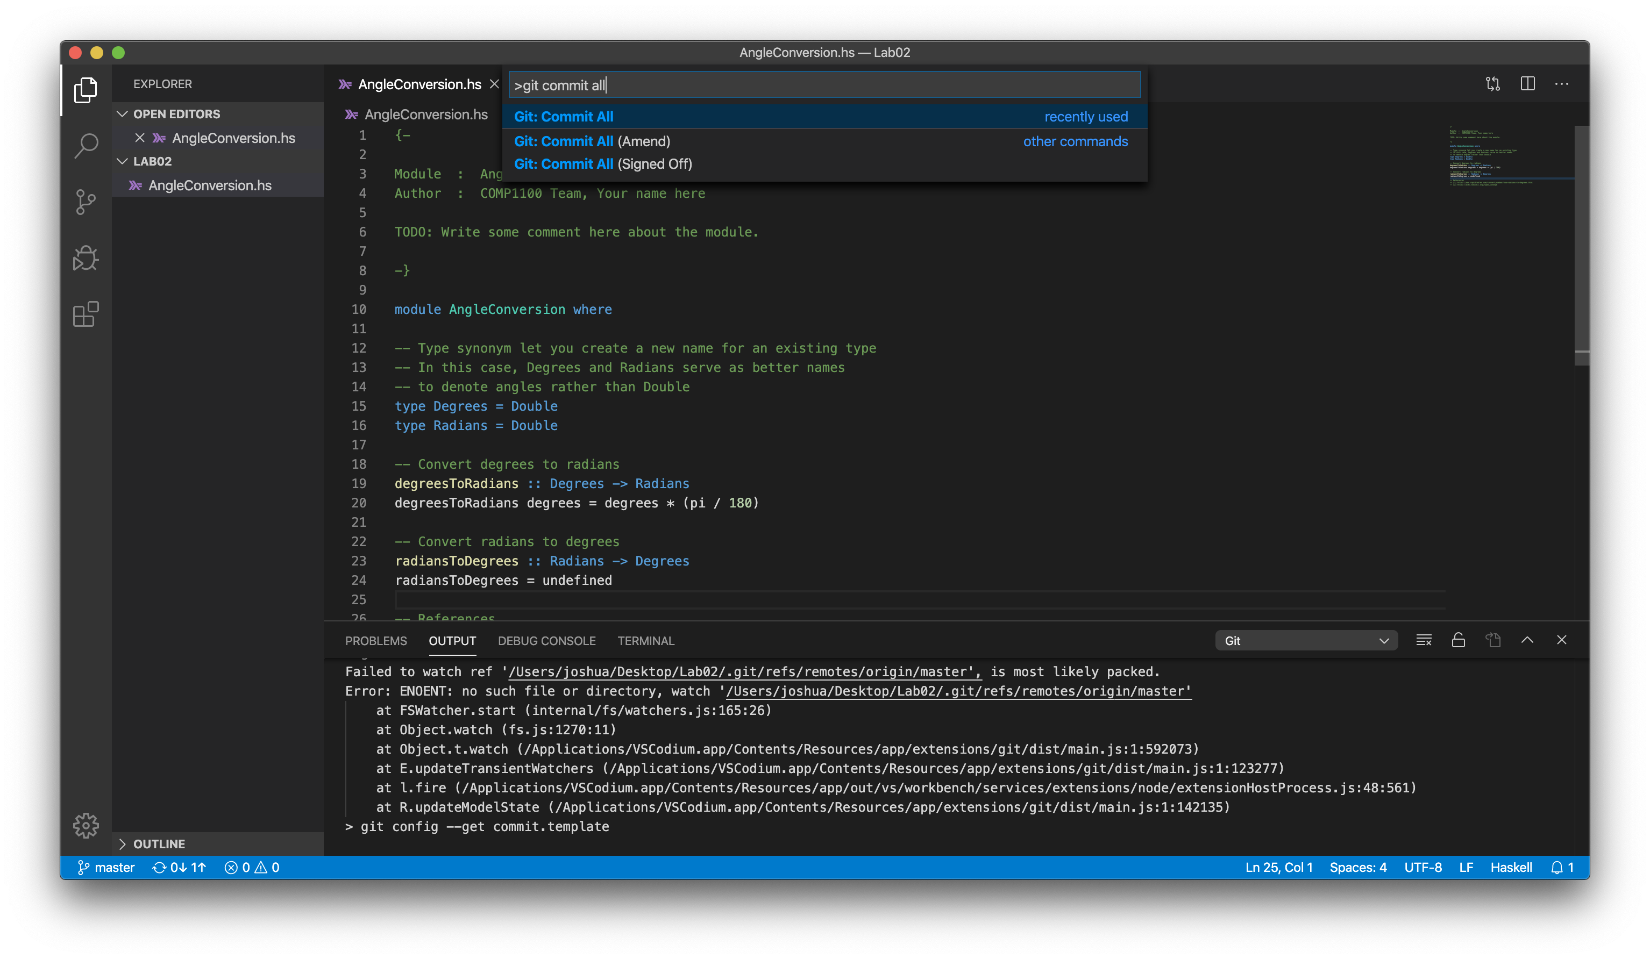The height and width of the screenshot is (959, 1650).
Task: Click master branch in the status bar
Action: click(106, 867)
